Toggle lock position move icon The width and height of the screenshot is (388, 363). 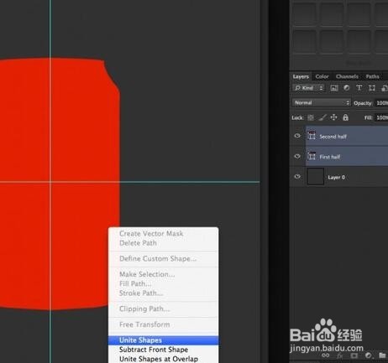333,117
